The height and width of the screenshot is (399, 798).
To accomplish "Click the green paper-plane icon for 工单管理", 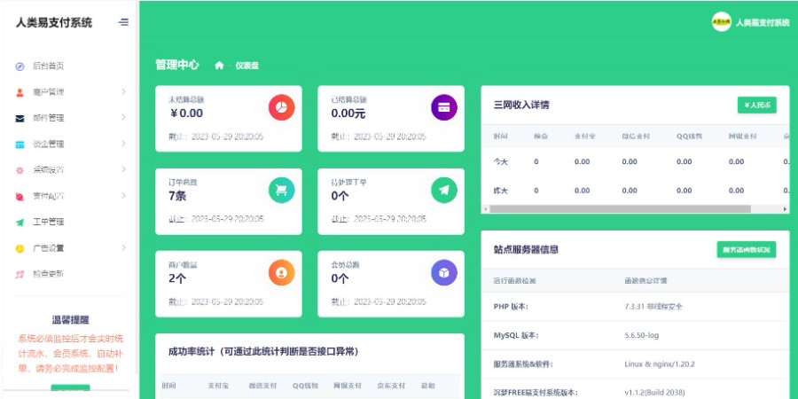I will (20, 223).
